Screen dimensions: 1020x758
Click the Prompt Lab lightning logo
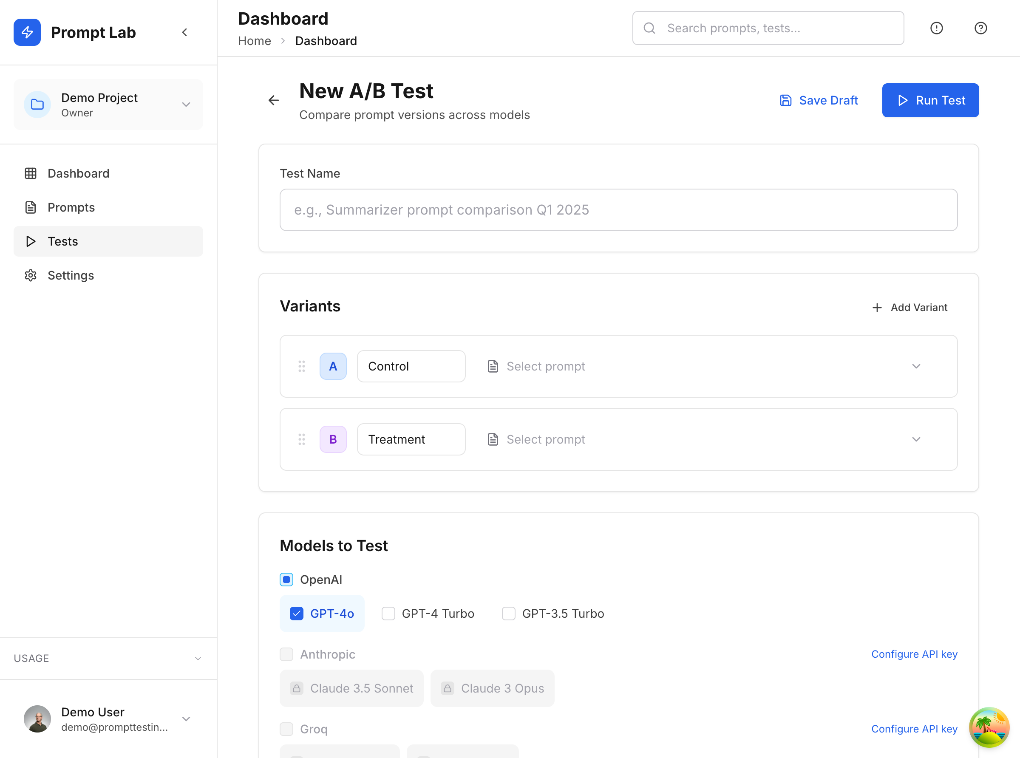click(x=27, y=32)
